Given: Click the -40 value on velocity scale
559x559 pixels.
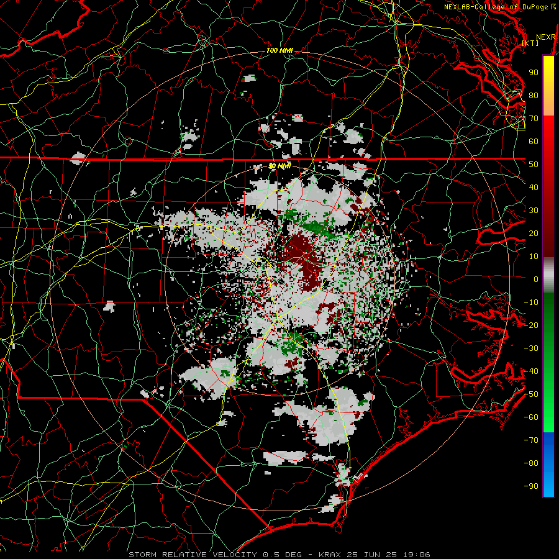Looking at the screenshot, I should (531, 371).
